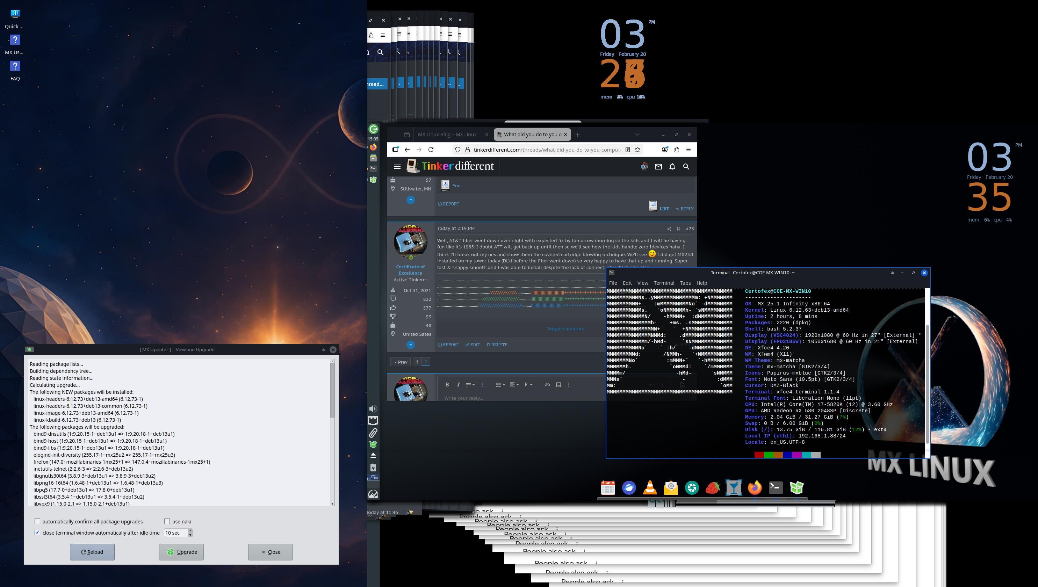Enable automatically confirm all package upgrades
Image resolution: width=1038 pixels, height=587 pixels.
click(37, 521)
